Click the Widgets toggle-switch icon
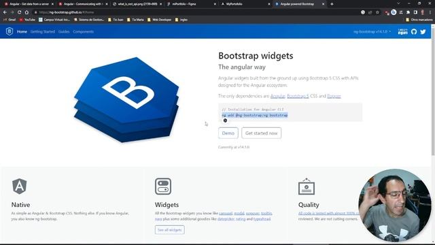 [163, 186]
